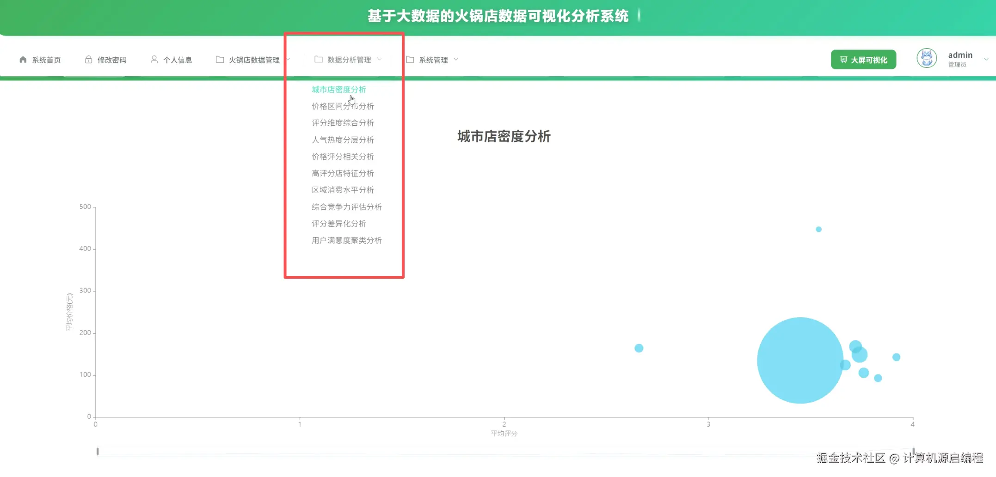Select 用户满意度聚类分析 menu item
This screenshot has height=477, width=996.
pyautogui.click(x=346, y=240)
